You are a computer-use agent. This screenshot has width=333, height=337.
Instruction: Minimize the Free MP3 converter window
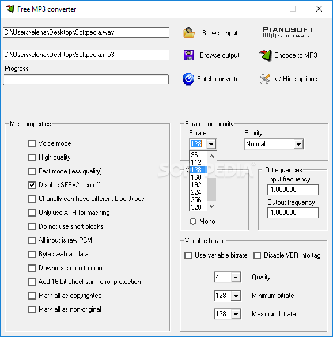[x=267, y=9]
